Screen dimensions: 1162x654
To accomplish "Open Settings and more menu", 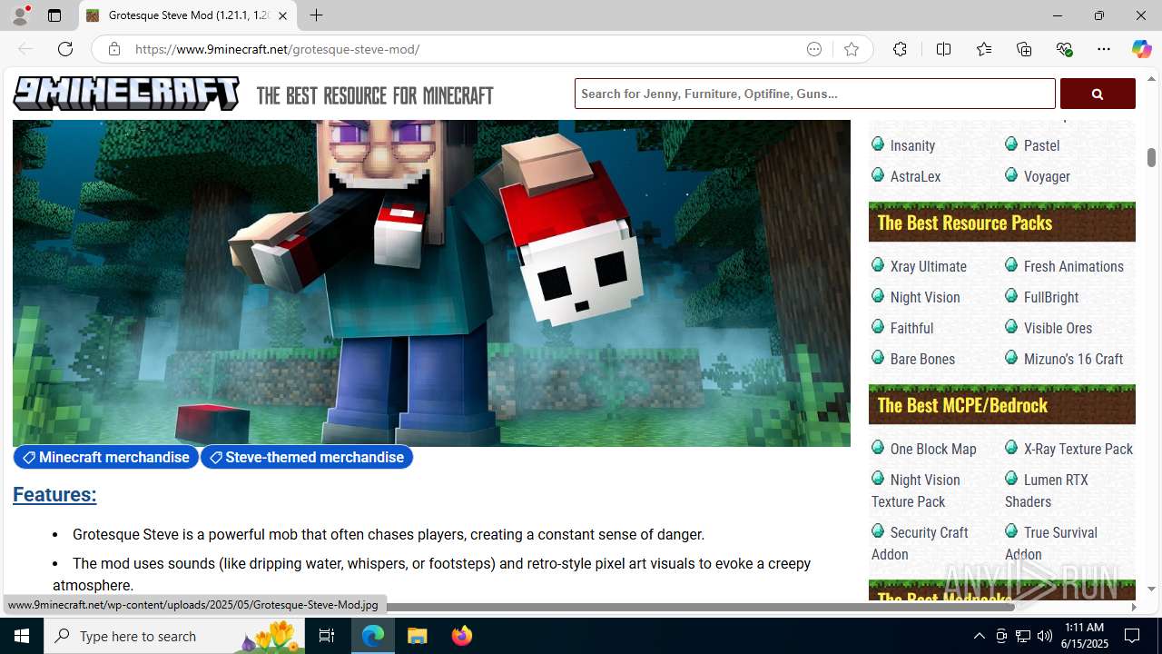I will (1104, 49).
